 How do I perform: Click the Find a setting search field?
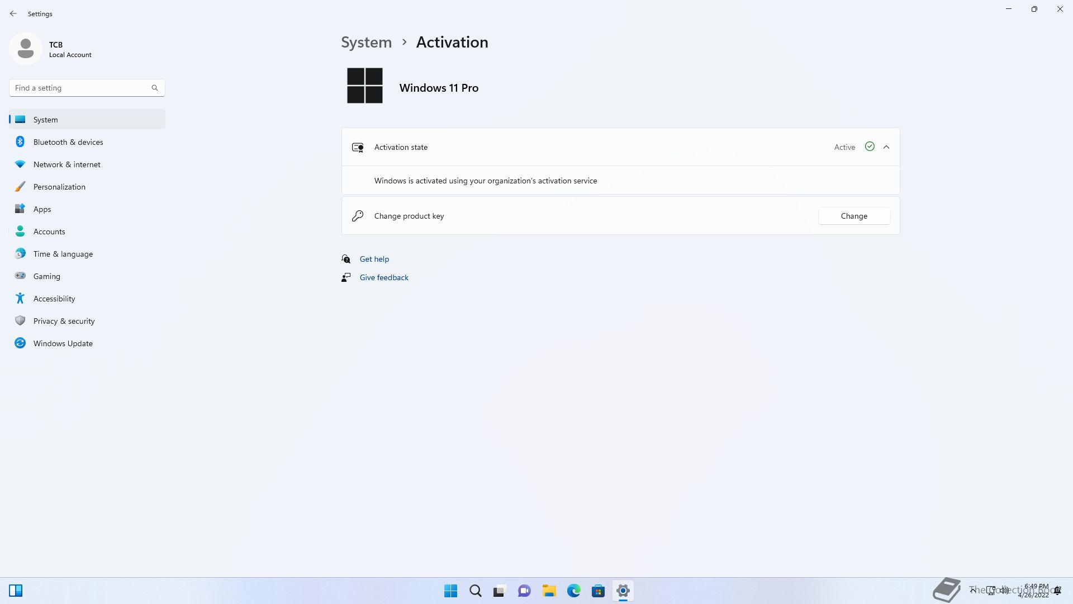[x=87, y=88]
